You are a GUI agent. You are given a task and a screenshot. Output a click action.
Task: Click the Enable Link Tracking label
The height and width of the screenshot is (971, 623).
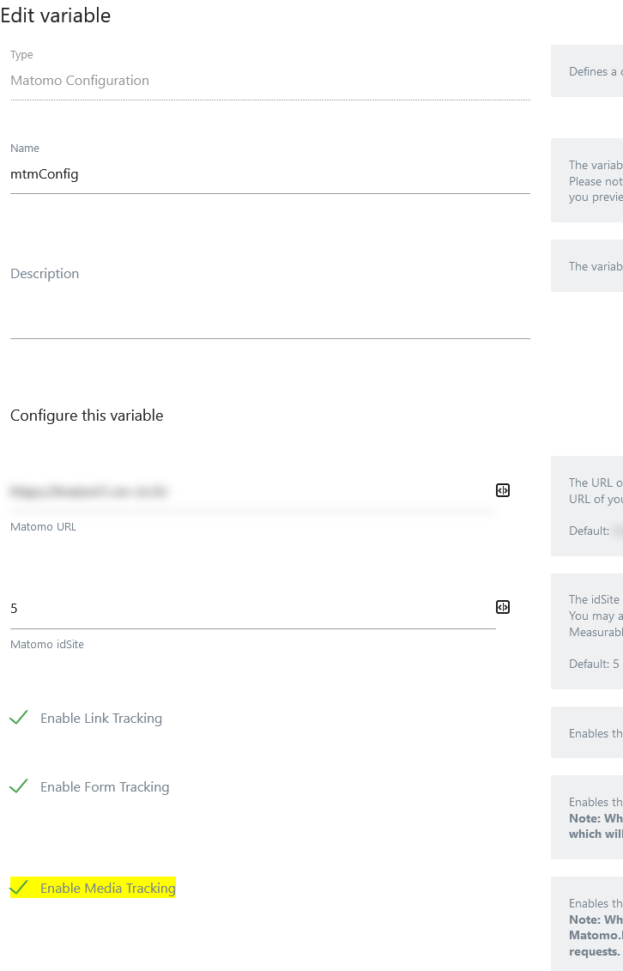pos(101,719)
